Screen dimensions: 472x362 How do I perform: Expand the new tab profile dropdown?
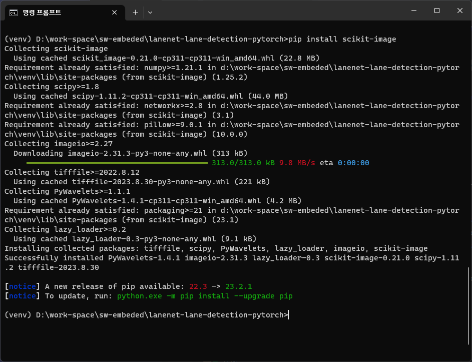150,13
